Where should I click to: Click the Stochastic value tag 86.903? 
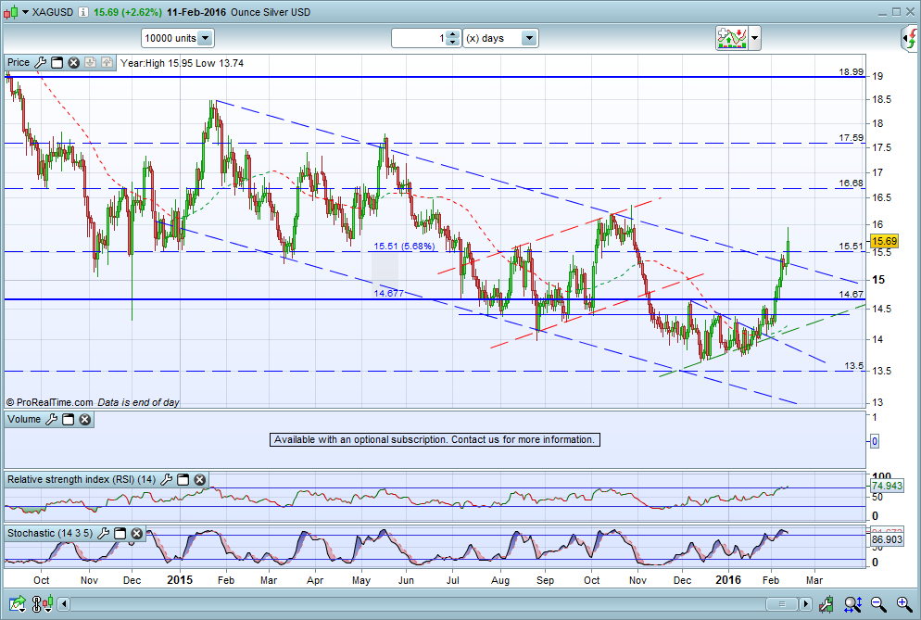coord(887,539)
